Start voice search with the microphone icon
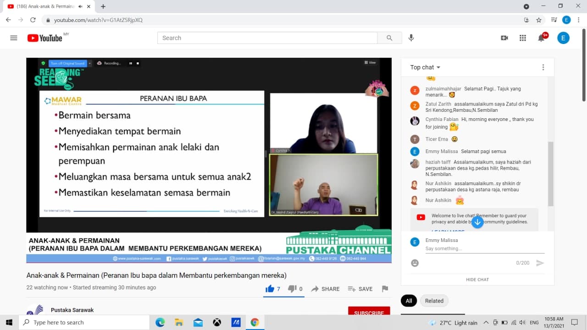 pyautogui.click(x=411, y=38)
